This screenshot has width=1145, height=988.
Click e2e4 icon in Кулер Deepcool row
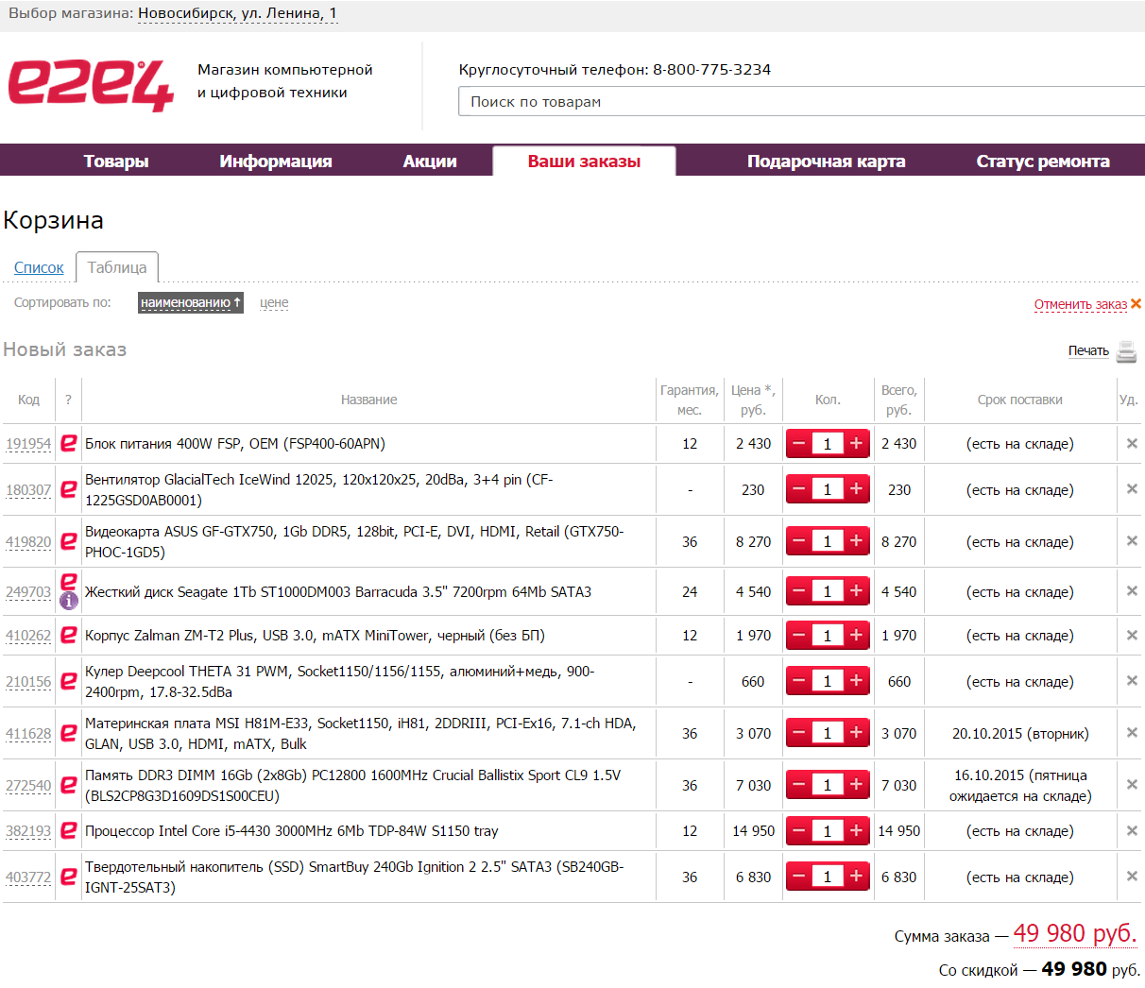[x=69, y=681]
